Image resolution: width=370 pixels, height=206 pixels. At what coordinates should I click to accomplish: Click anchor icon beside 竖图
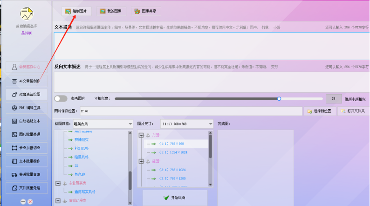148,161
